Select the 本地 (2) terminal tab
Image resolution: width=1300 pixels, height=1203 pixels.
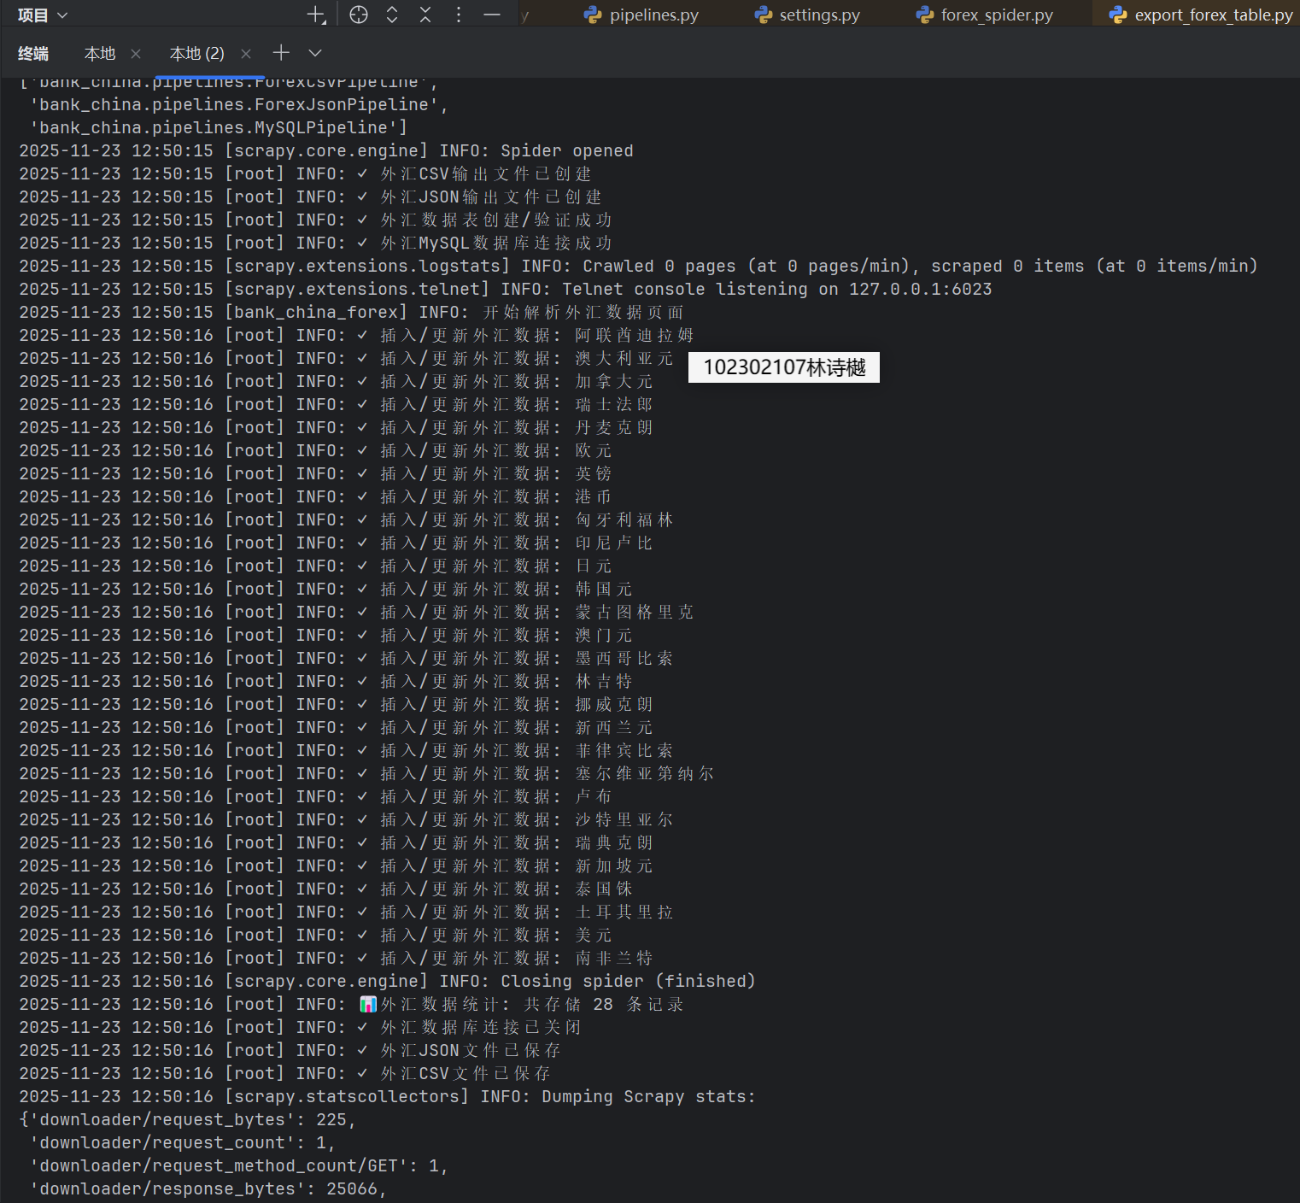pyautogui.click(x=196, y=53)
